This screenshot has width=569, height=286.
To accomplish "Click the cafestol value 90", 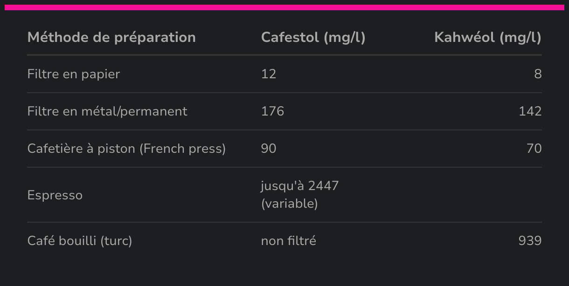I will pyautogui.click(x=269, y=149).
